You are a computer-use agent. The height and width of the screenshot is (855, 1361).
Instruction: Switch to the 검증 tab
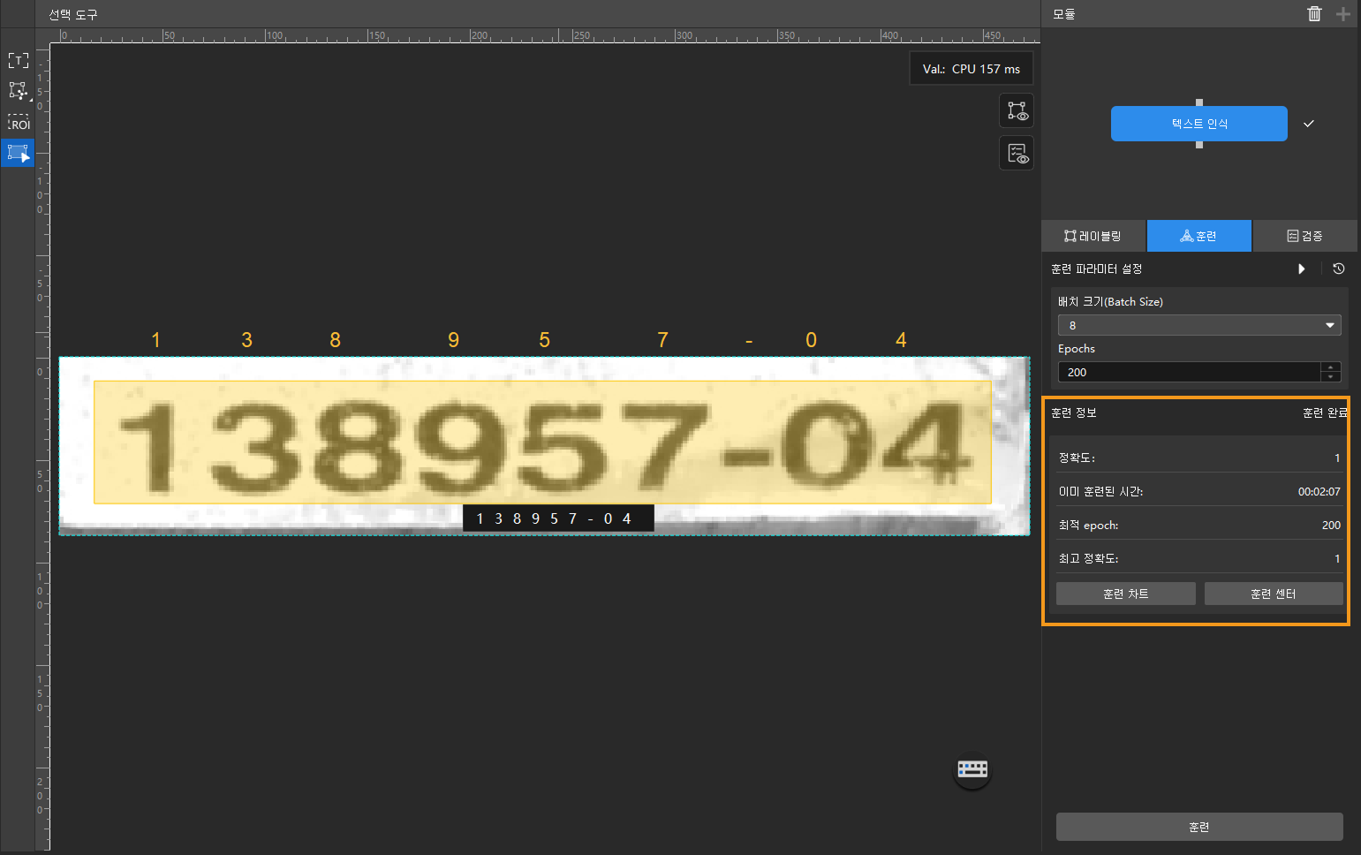pyautogui.click(x=1304, y=236)
